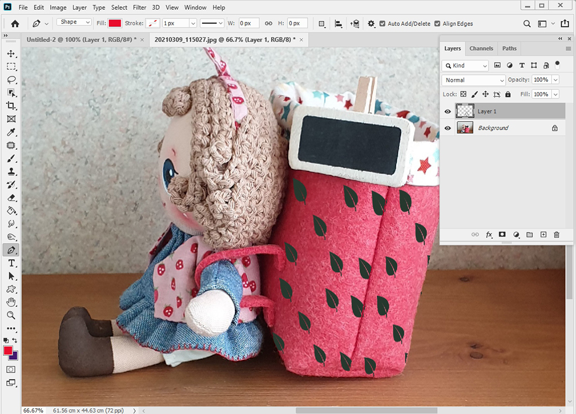Toggle lock transparent pixels
The height and width of the screenshot is (414, 576).
click(464, 94)
